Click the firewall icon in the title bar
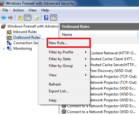 [x=2, y=3]
